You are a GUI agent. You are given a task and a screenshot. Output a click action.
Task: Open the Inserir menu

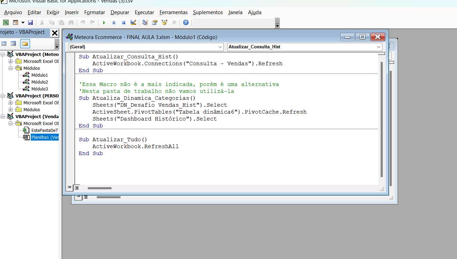(72, 12)
